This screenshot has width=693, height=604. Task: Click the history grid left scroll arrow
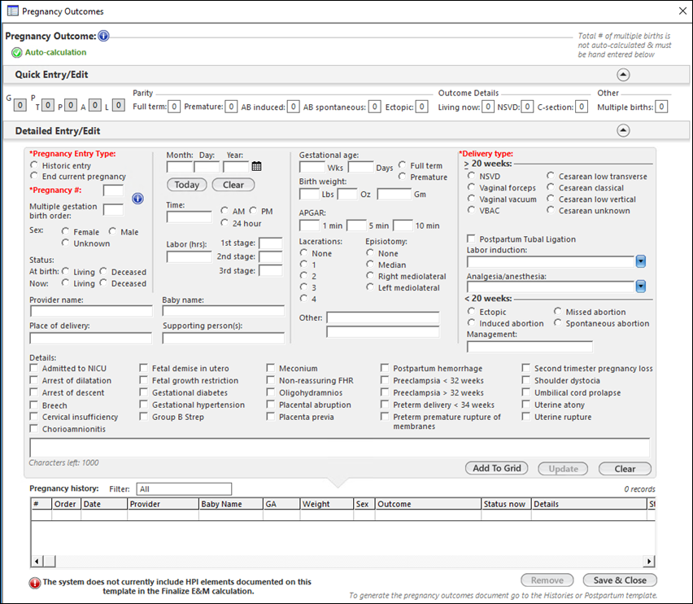[x=37, y=561]
